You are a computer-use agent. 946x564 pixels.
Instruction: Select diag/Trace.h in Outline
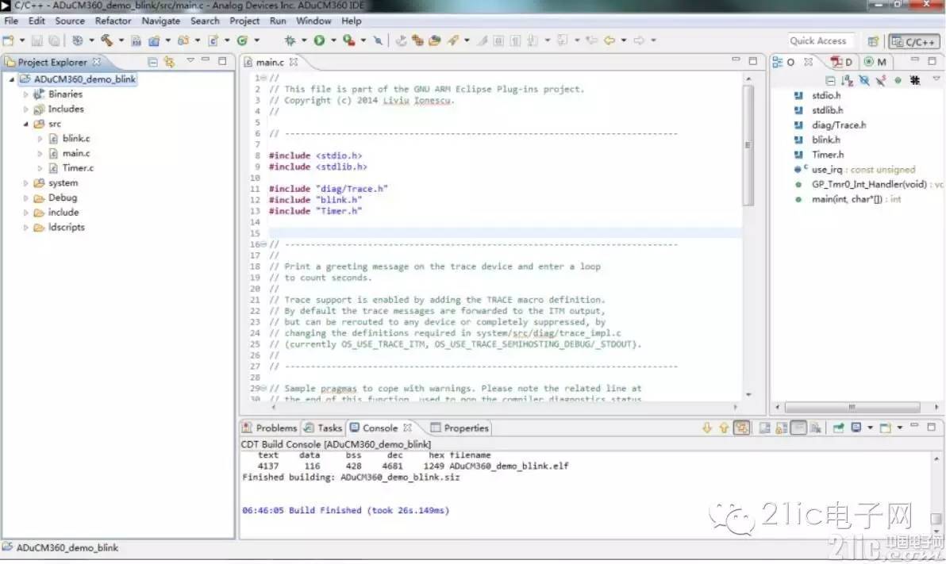pos(839,125)
